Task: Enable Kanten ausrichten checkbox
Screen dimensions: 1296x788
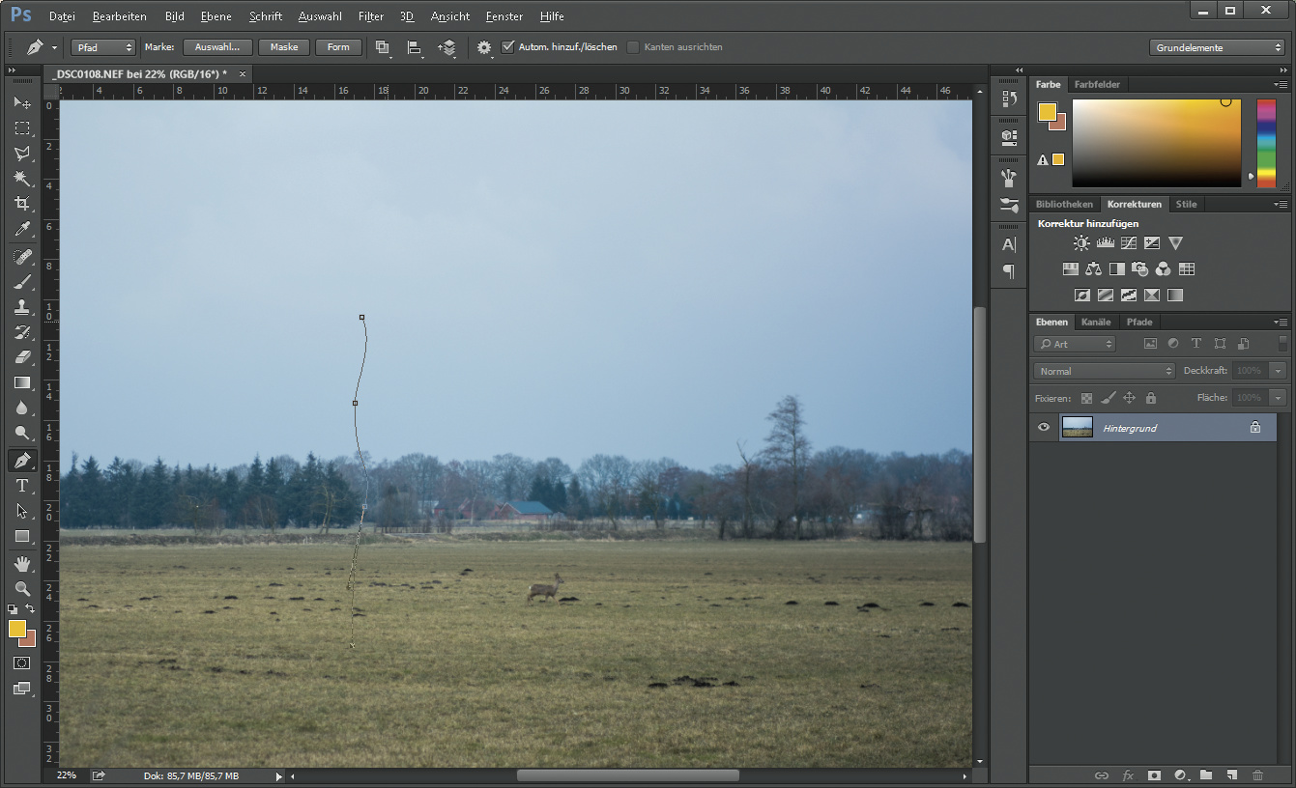Action: point(633,46)
